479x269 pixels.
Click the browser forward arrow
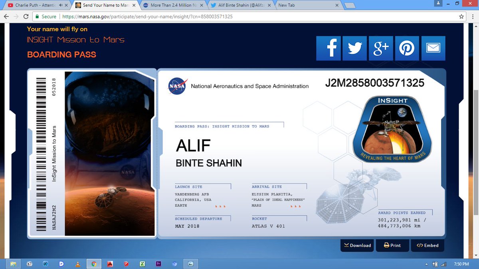[x=16, y=17]
